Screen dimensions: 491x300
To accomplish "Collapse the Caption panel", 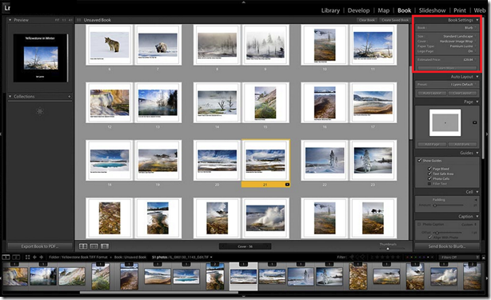I will click(x=477, y=216).
